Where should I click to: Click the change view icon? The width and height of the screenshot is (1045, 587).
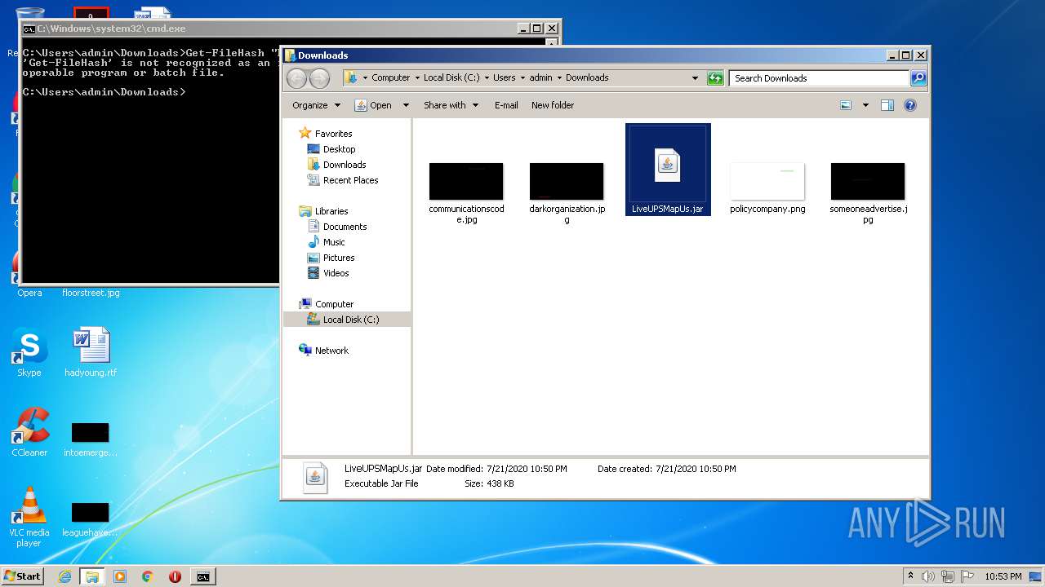(x=846, y=105)
